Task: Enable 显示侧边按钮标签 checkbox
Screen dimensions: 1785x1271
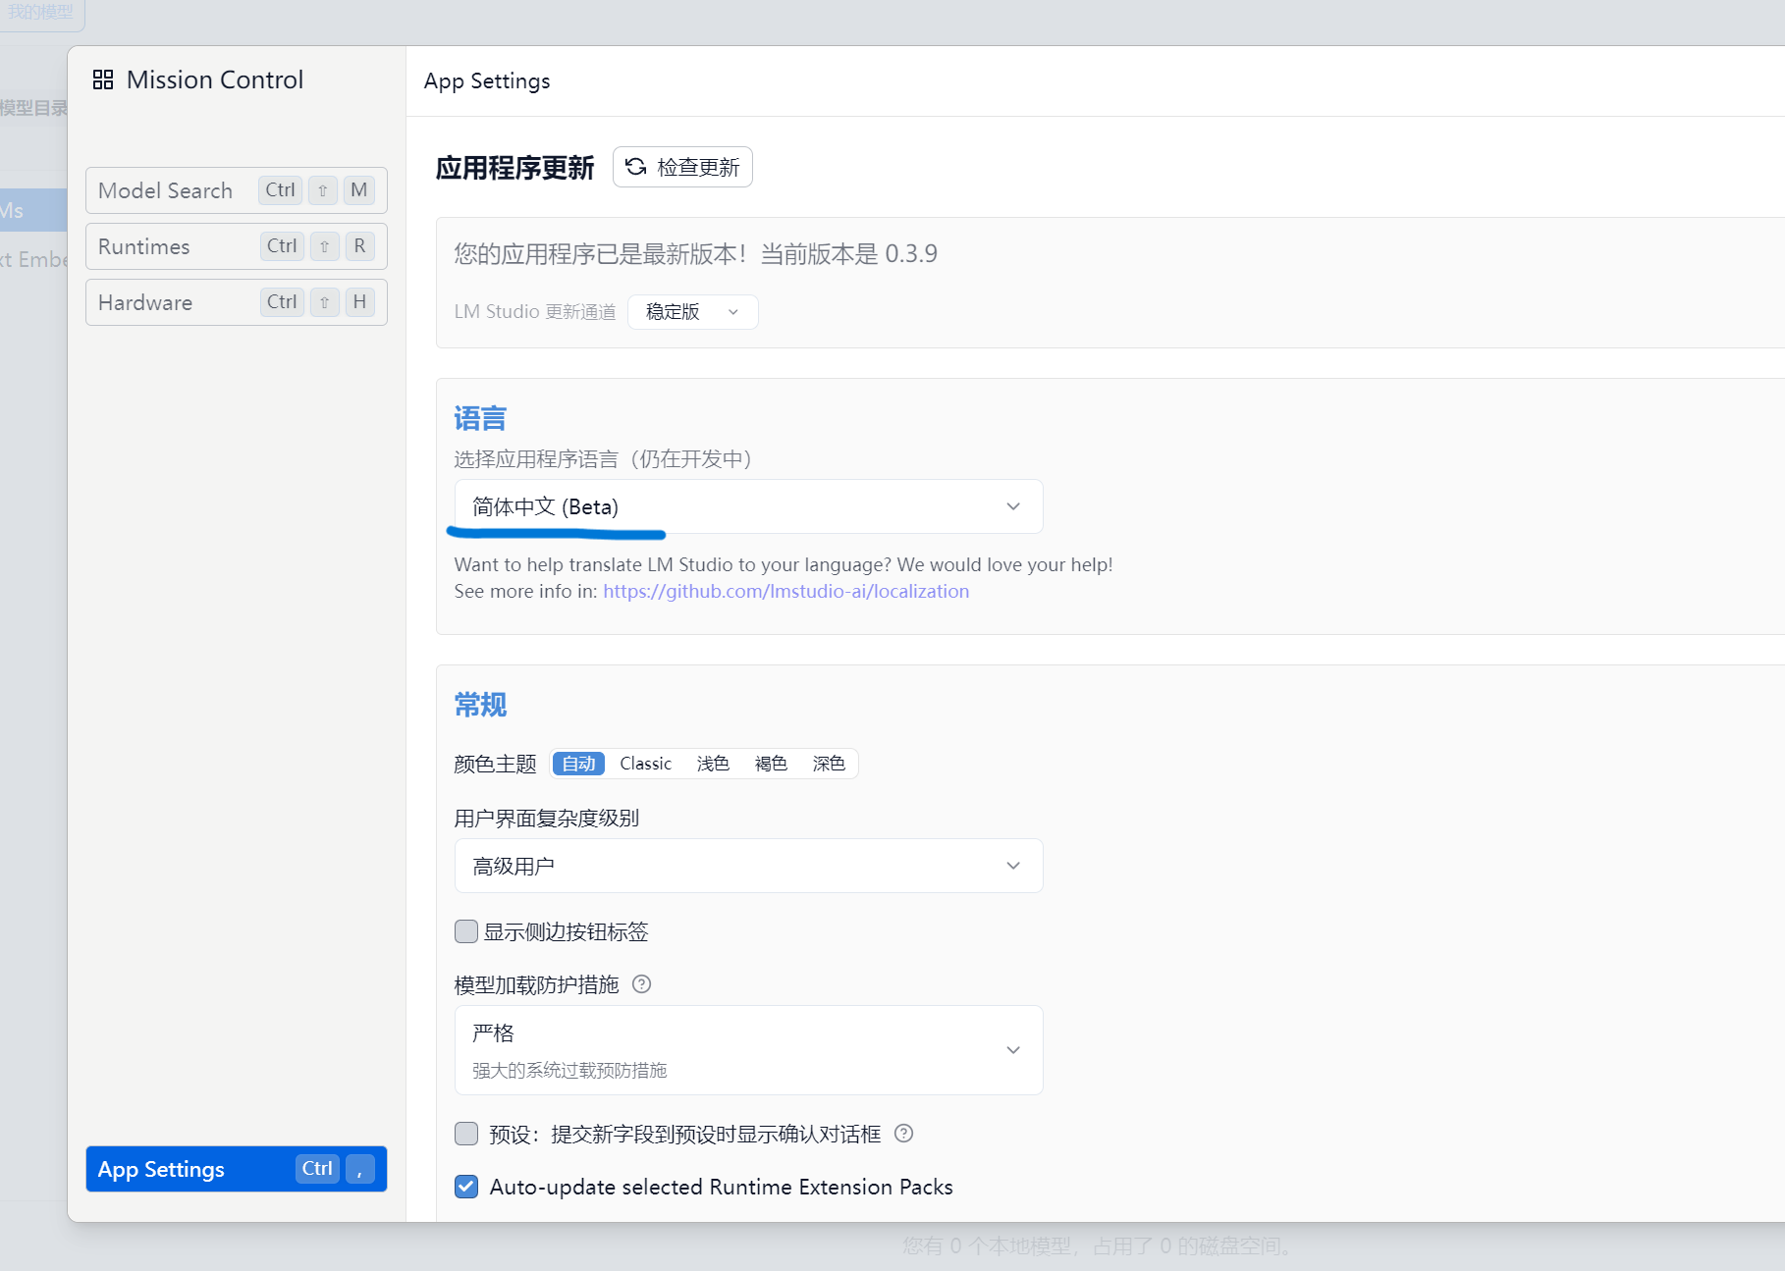Action: coord(466,931)
